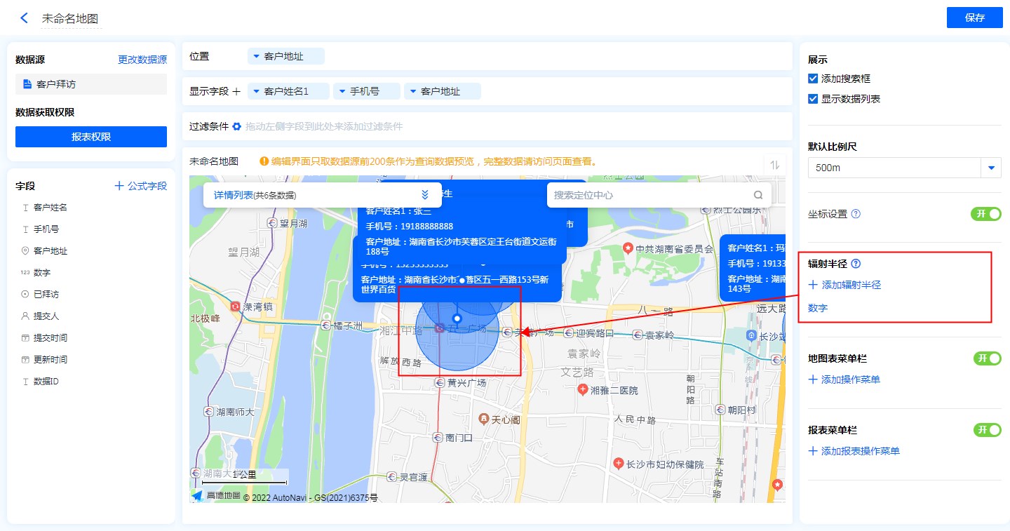The image size is (1010, 531).
Task: Click the help icon next to 坐标设置
Action: (856, 214)
